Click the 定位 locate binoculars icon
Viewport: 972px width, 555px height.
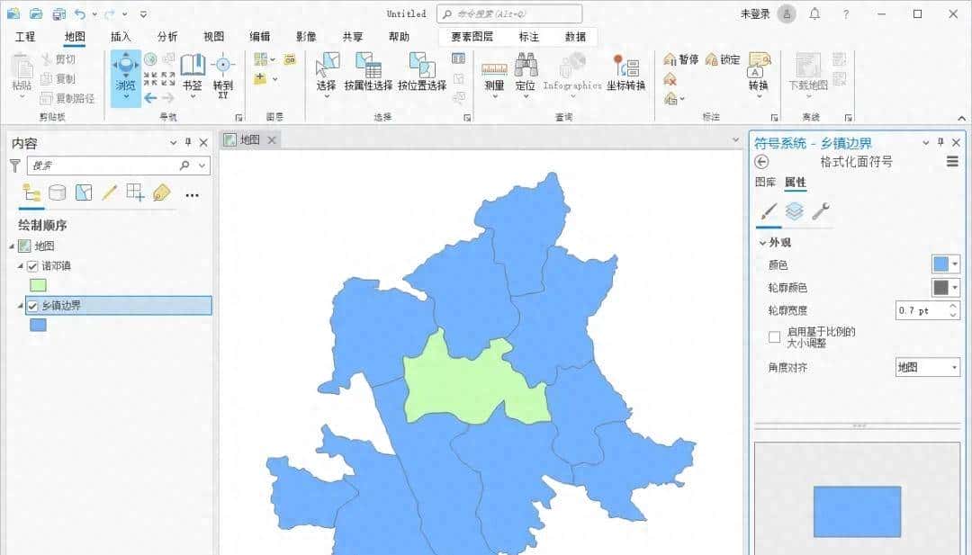tap(526, 73)
